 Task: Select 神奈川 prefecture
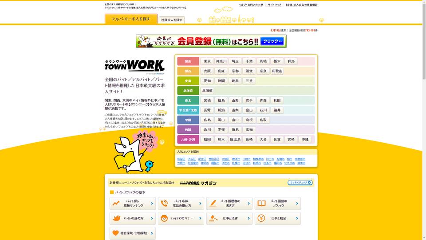point(221,61)
